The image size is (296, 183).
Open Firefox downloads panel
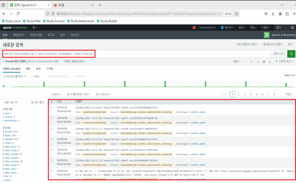pos(273,14)
